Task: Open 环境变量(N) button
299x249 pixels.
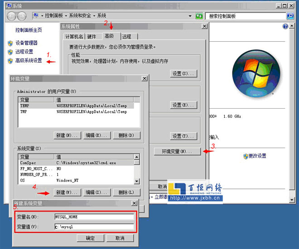Action: 177,152
